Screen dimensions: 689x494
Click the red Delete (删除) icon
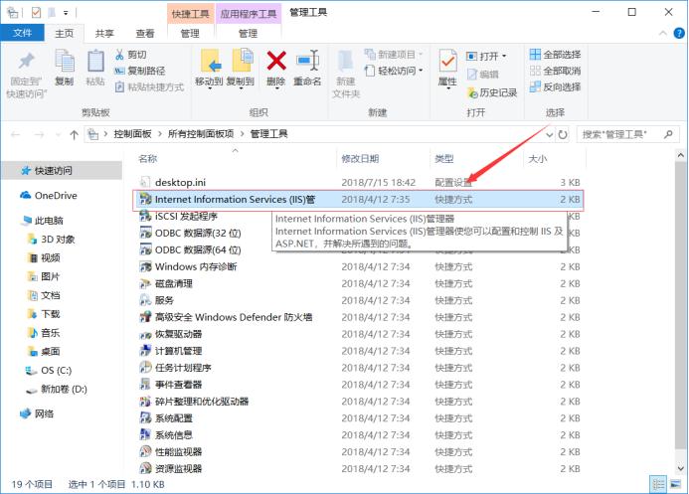click(x=276, y=61)
